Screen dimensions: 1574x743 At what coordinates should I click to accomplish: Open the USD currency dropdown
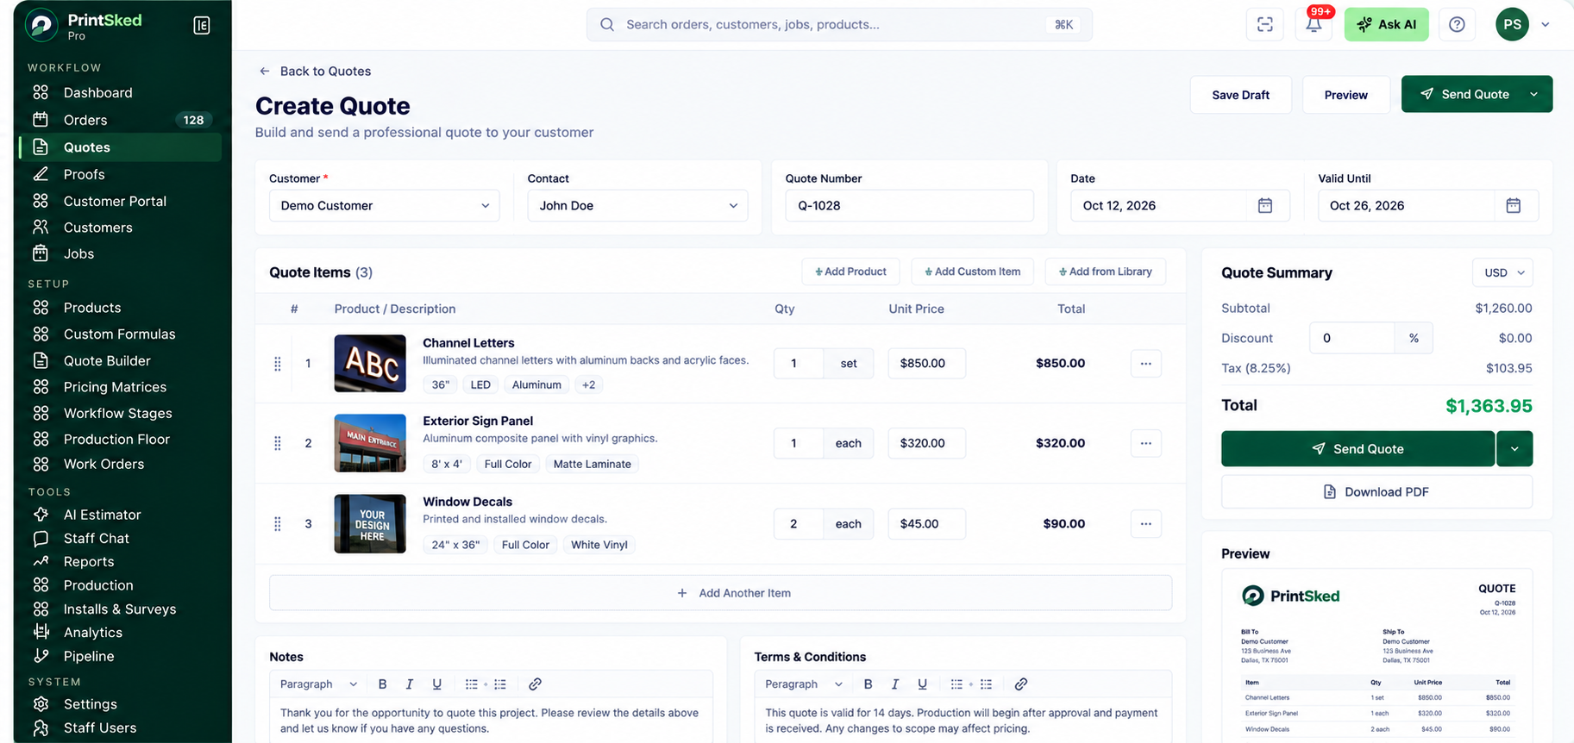coord(1502,273)
